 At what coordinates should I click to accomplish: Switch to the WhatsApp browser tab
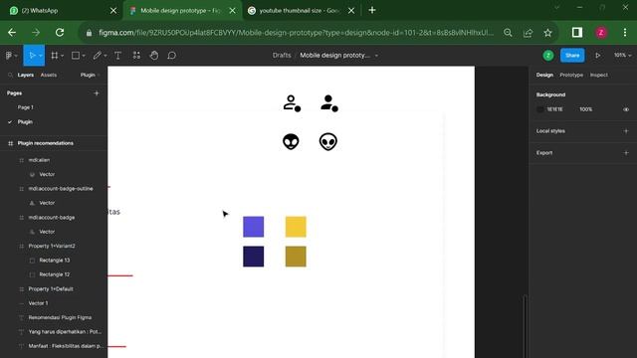(x=61, y=11)
